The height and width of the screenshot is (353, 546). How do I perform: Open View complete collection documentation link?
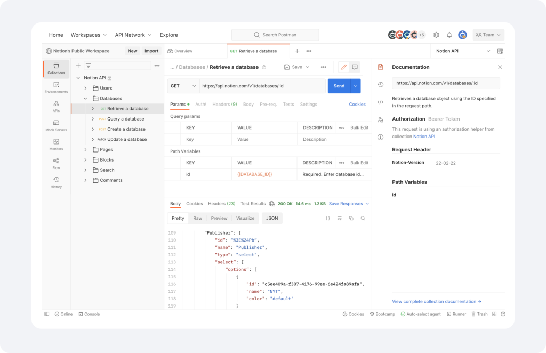pos(437,301)
